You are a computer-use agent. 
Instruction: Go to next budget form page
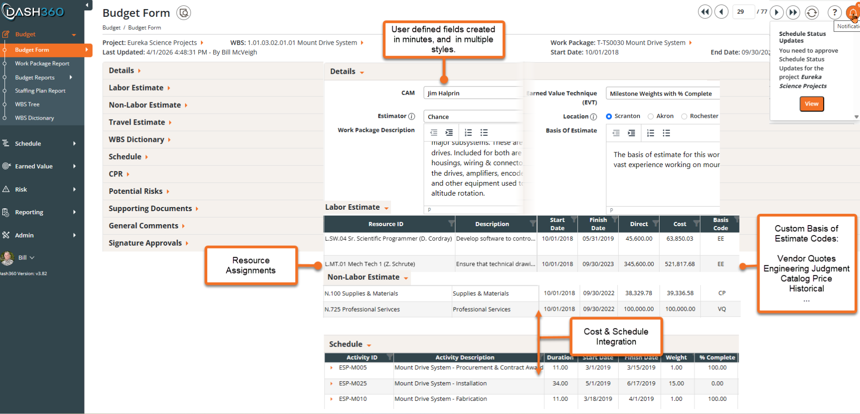pyautogui.click(x=777, y=12)
